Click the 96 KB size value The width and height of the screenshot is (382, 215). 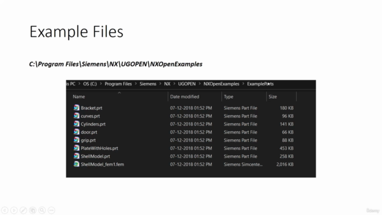[288, 116]
